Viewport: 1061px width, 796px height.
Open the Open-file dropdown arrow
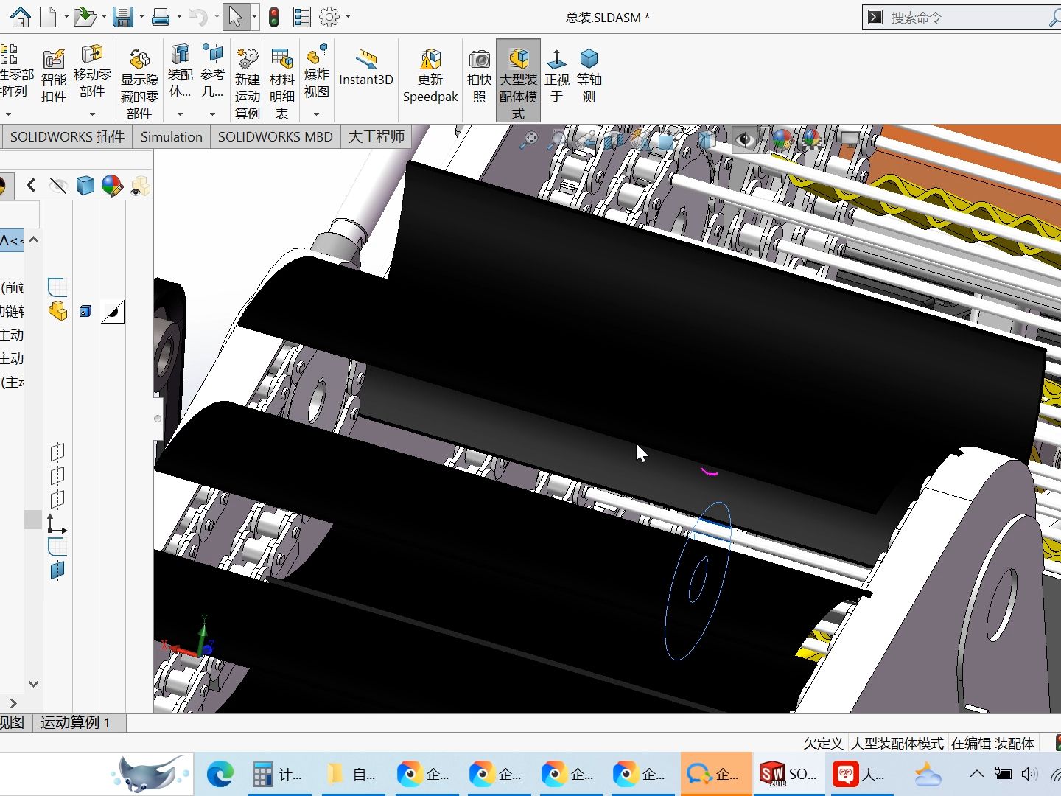click(104, 16)
